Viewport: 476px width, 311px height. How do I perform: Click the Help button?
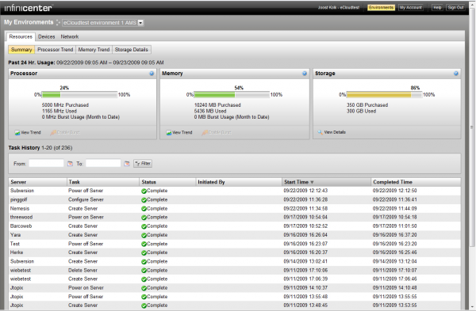coord(437,8)
